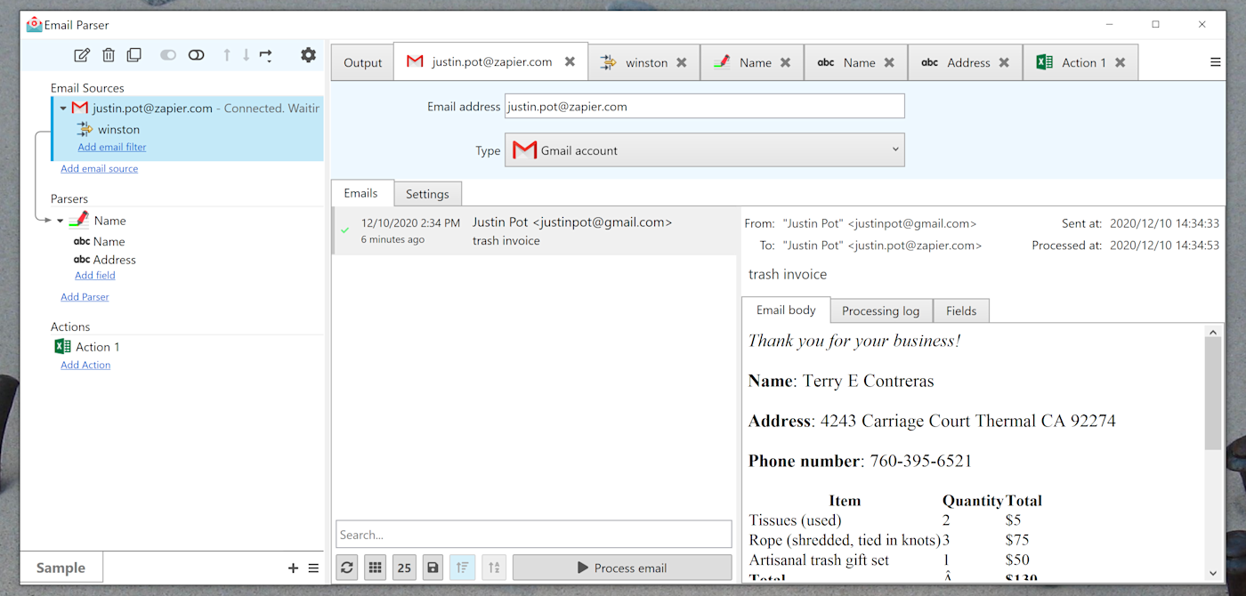Click the 25 emails count button

404,568
